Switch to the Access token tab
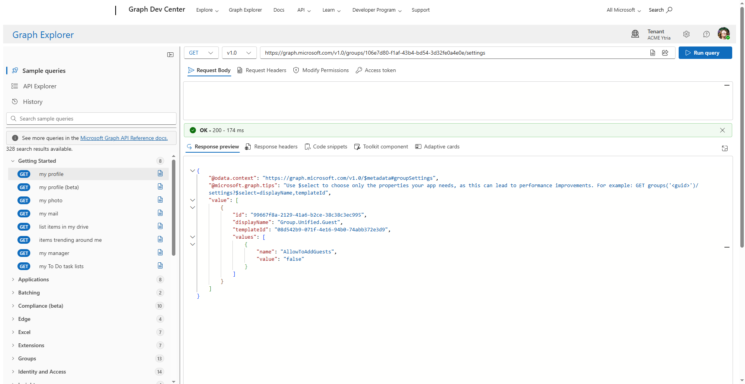Screen dimensions: 745x384 (376, 70)
